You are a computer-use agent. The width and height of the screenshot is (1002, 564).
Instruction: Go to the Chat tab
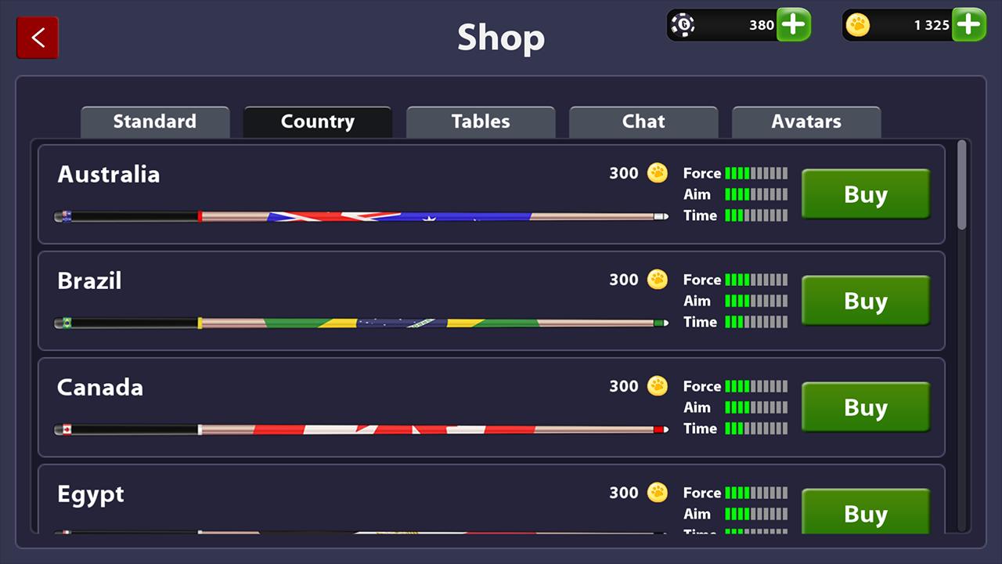[x=643, y=122]
